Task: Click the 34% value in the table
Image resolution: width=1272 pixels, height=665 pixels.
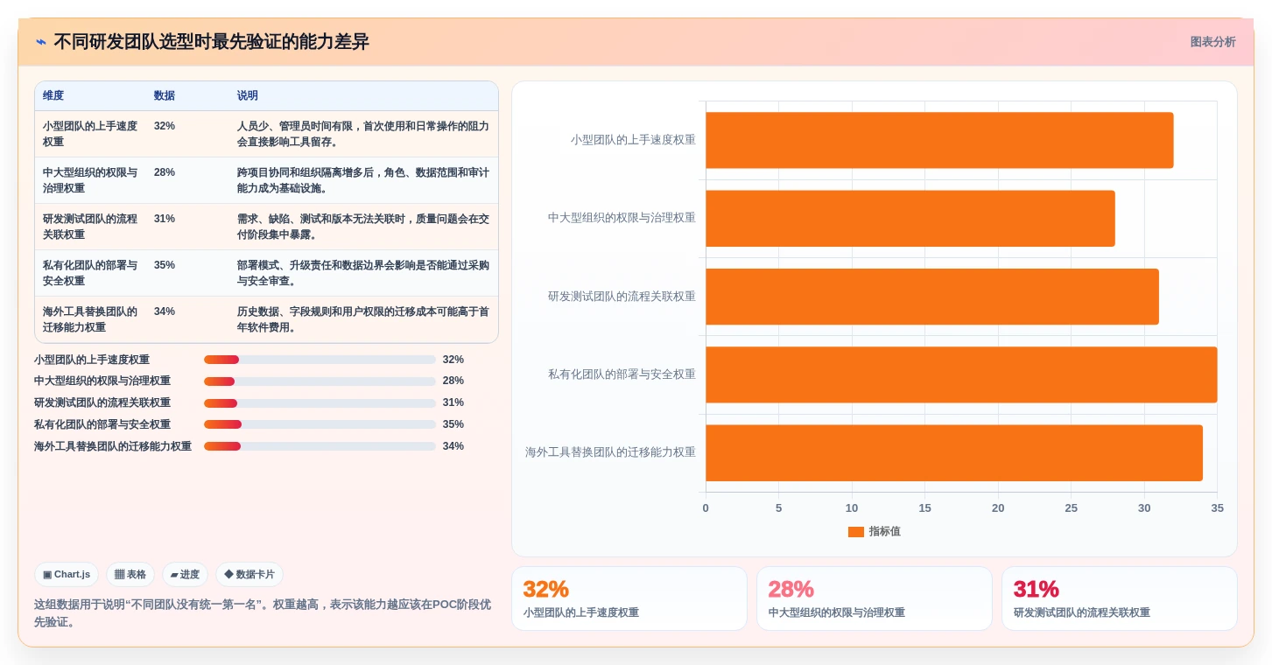Action: coord(165,311)
